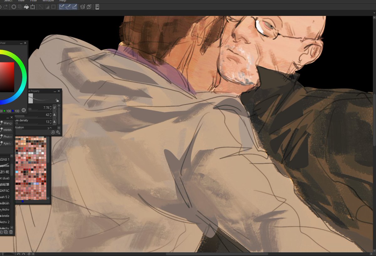
Task: Open the Window menu
Action: coord(48,1)
